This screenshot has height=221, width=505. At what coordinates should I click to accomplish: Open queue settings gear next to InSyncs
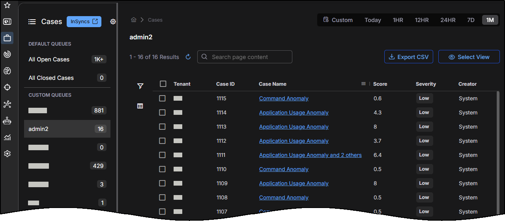click(x=113, y=22)
